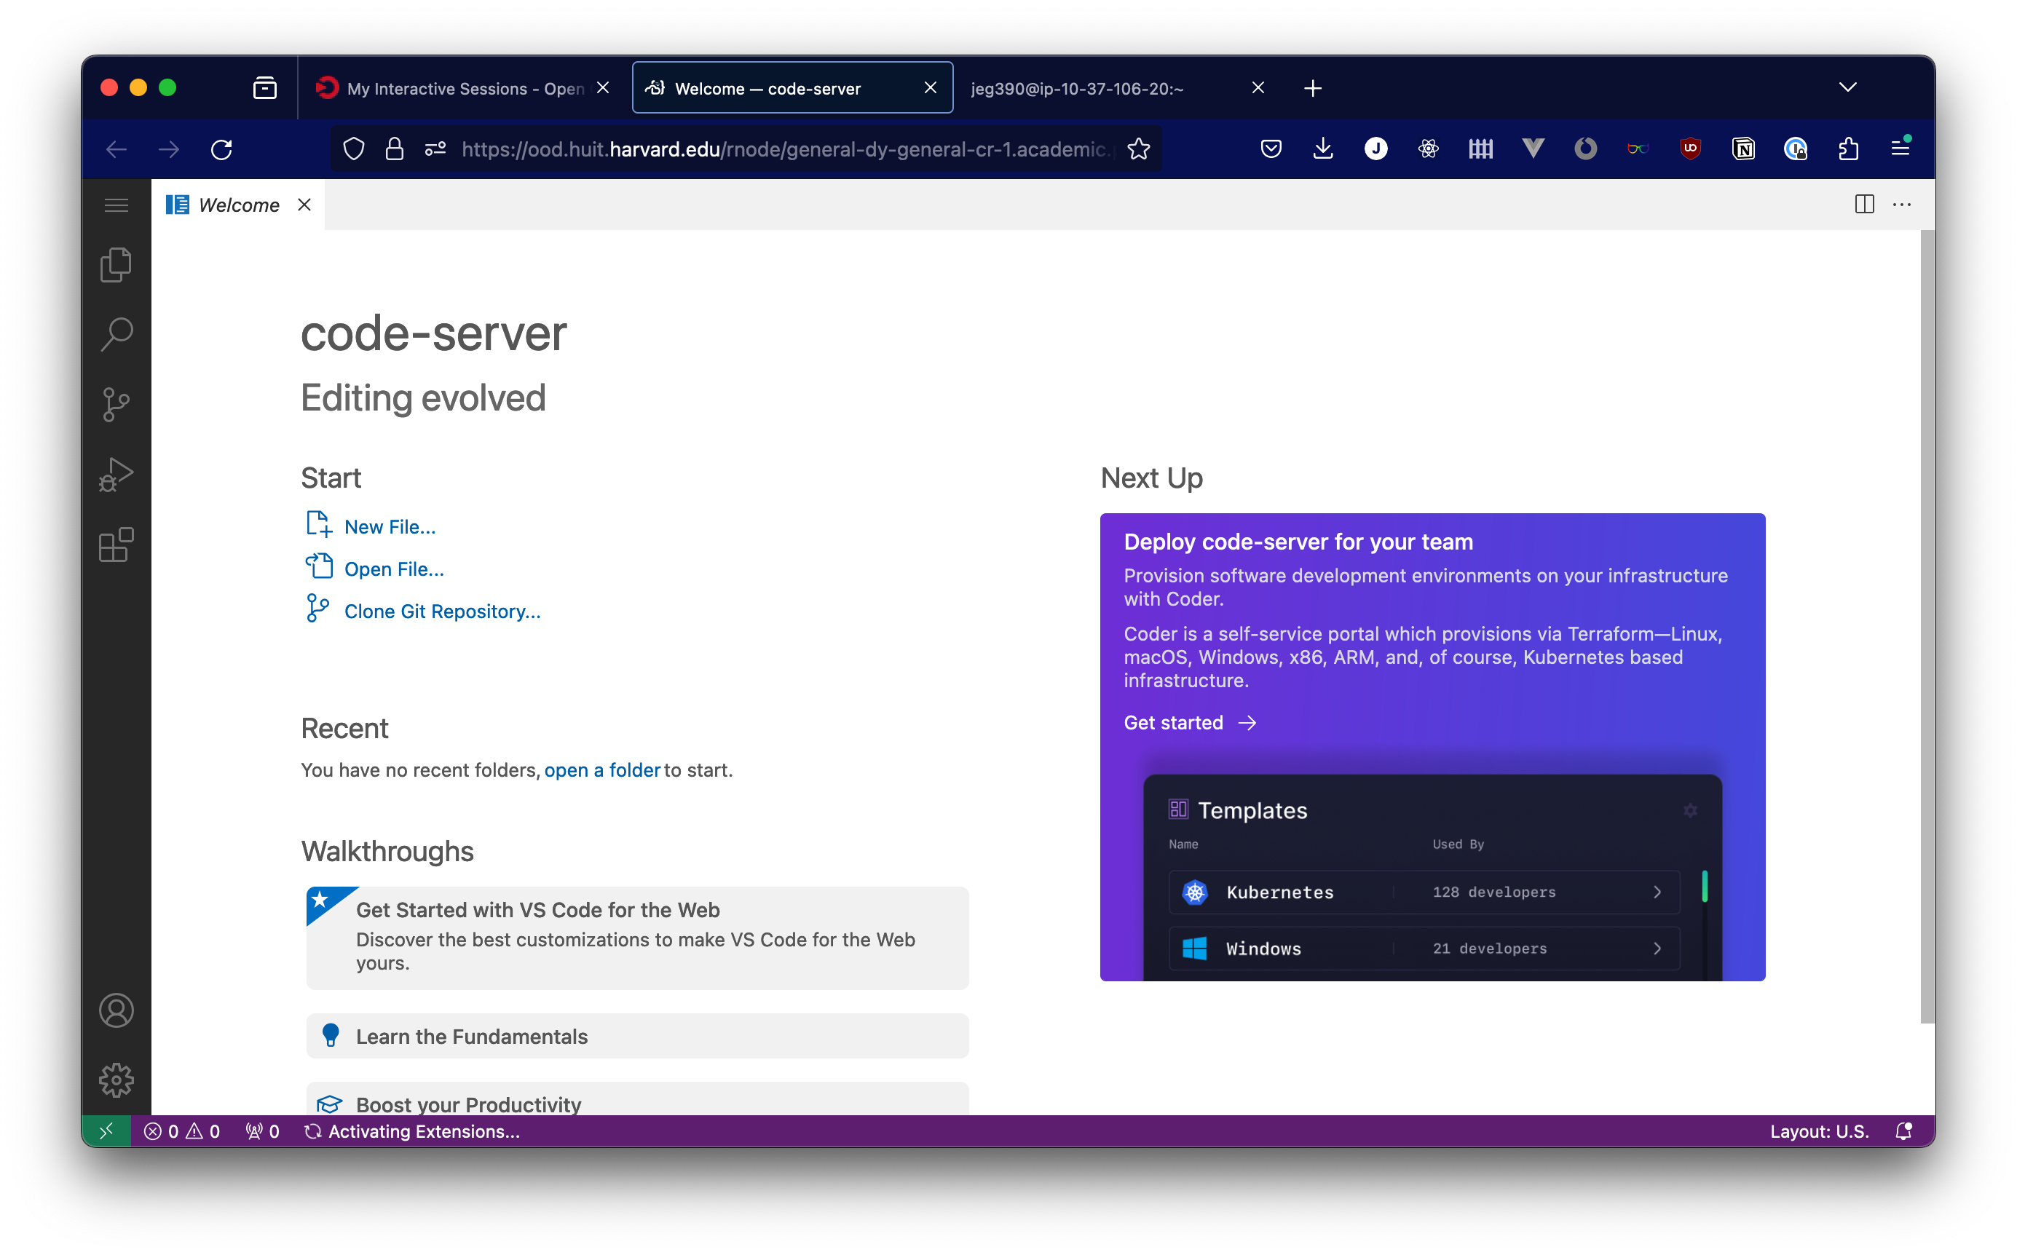Expand the Windows template row chevron

click(1657, 949)
